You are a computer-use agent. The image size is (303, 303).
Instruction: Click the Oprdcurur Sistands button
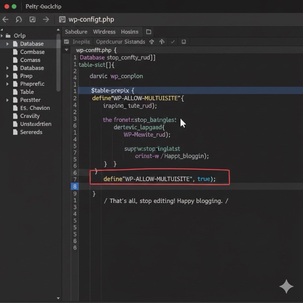[x=120, y=42]
